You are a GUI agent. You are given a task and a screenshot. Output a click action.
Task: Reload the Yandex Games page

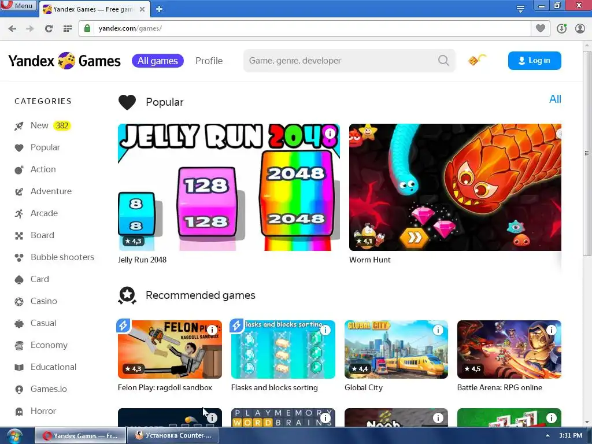[49, 29]
